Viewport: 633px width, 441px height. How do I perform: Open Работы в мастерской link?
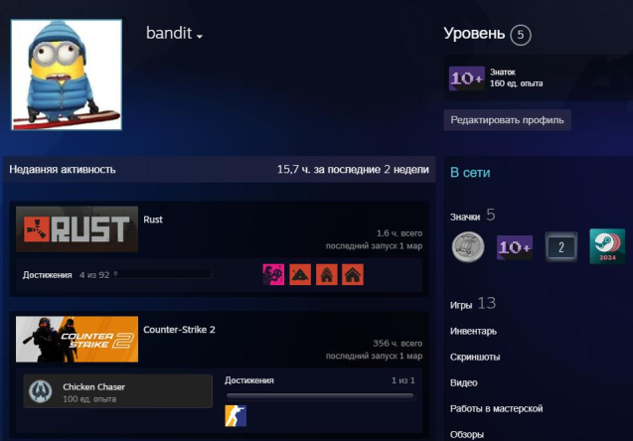496,409
